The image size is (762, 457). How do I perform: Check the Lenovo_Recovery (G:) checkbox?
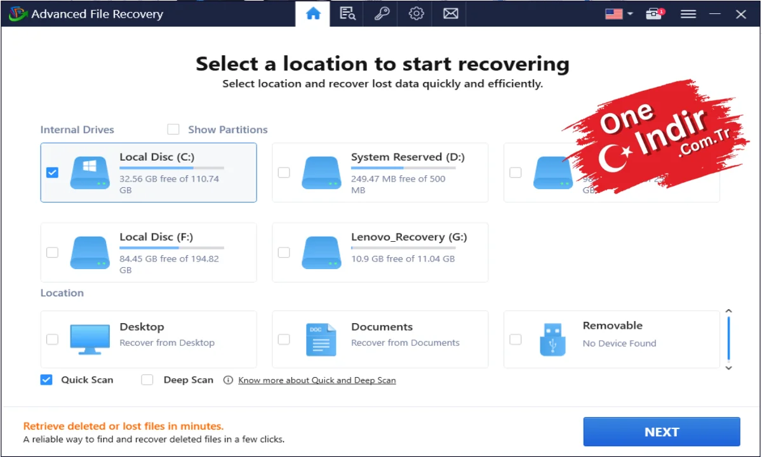tap(284, 252)
